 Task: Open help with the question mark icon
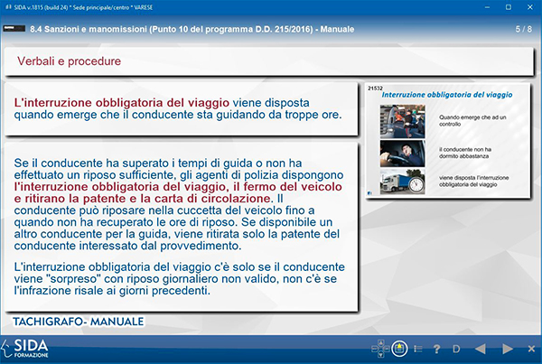pos(436,349)
